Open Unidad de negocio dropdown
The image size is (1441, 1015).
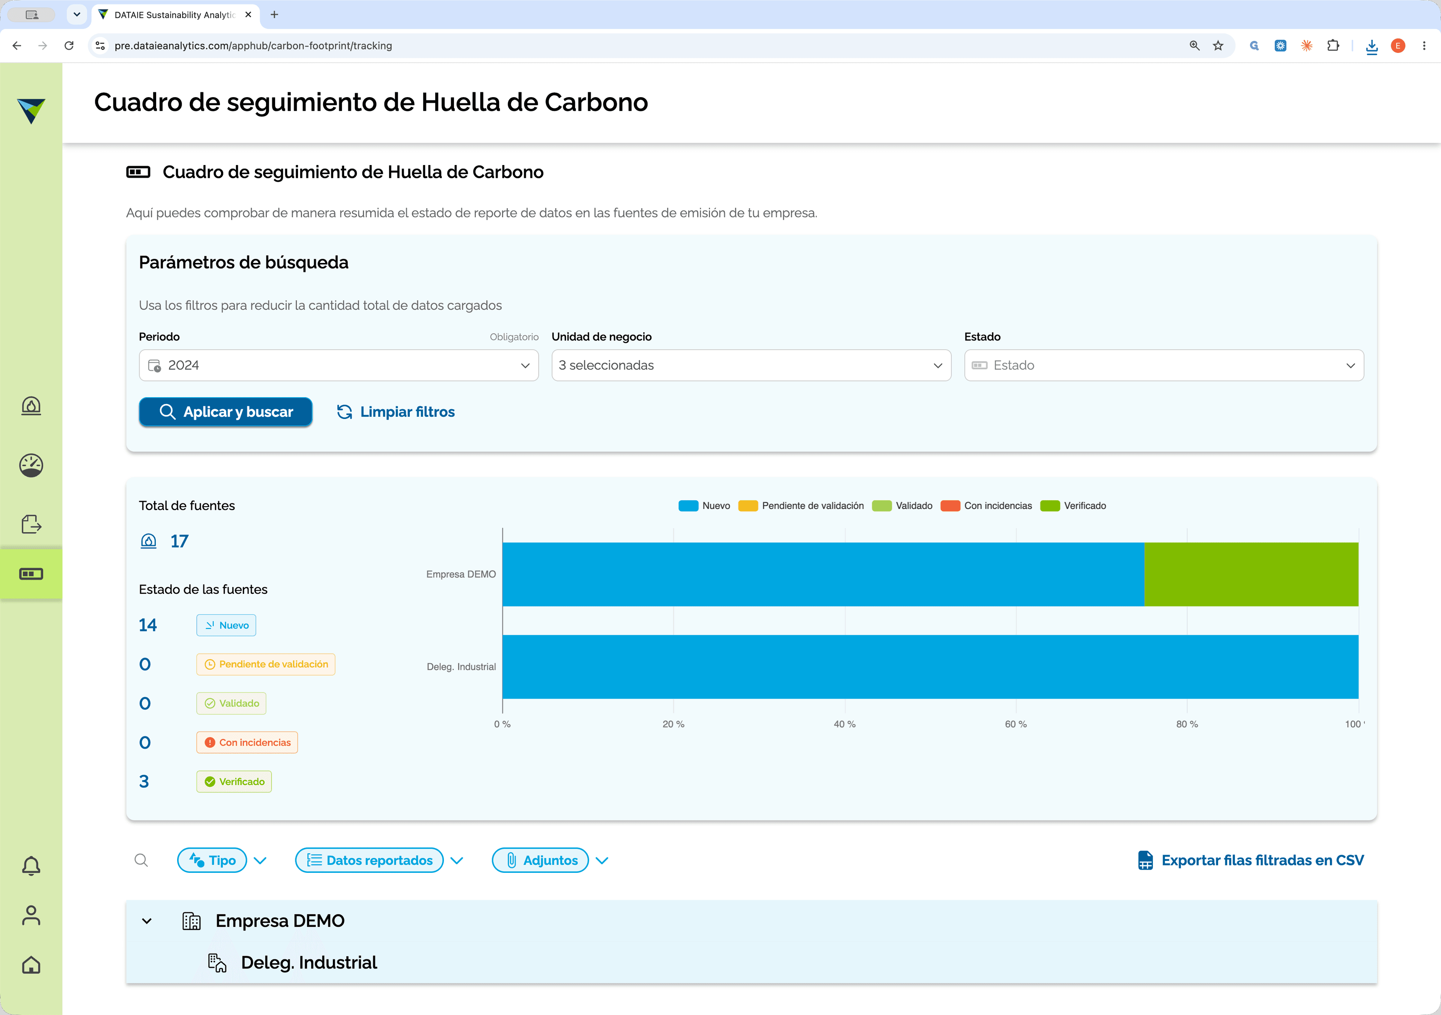tap(751, 365)
